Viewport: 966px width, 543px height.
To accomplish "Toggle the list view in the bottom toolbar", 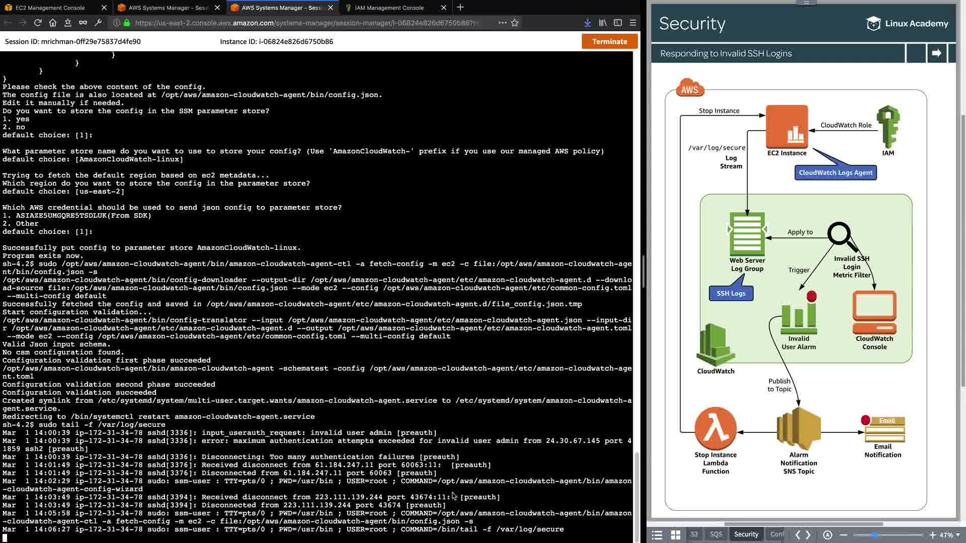I will click(x=657, y=535).
